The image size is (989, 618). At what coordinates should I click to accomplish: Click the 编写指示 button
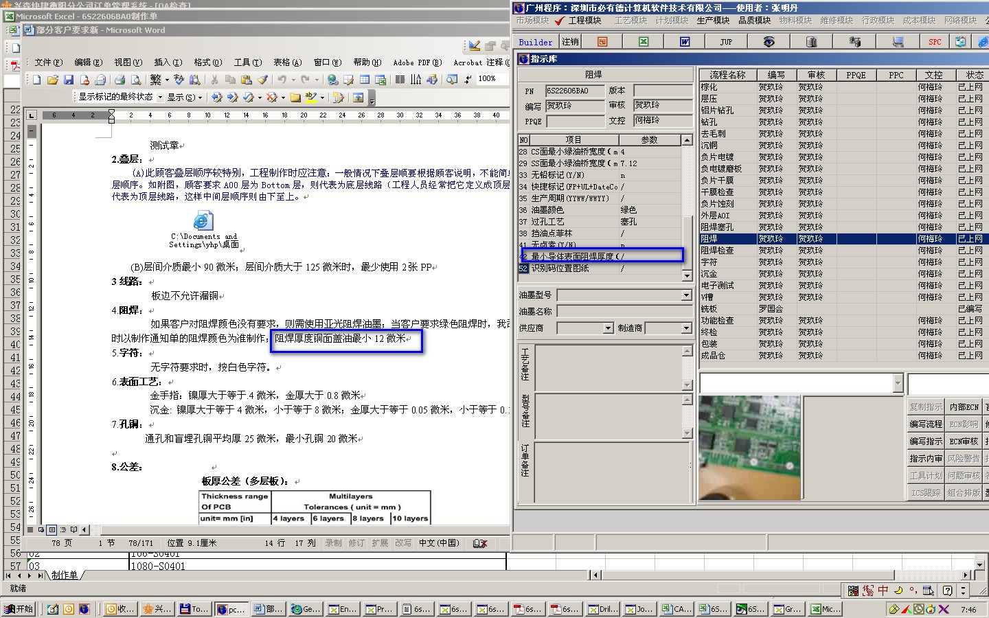pyautogui.click(x=926, y=442)
